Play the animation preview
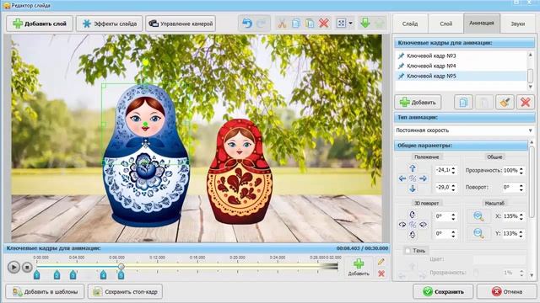Screen dimensions: 540x303 [x=13, y=267]
